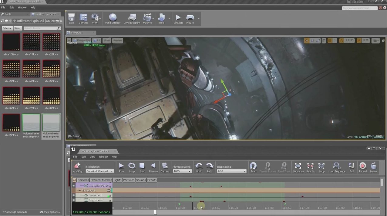Click Add Key in Matinee toolbar
Image resolution: width=387 pixels, height=216 pixels.
pyautogui.click(x=78, y=167)
